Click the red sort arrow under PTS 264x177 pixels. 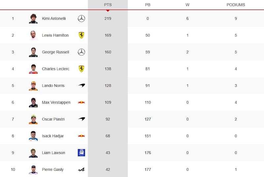(108, 11)
